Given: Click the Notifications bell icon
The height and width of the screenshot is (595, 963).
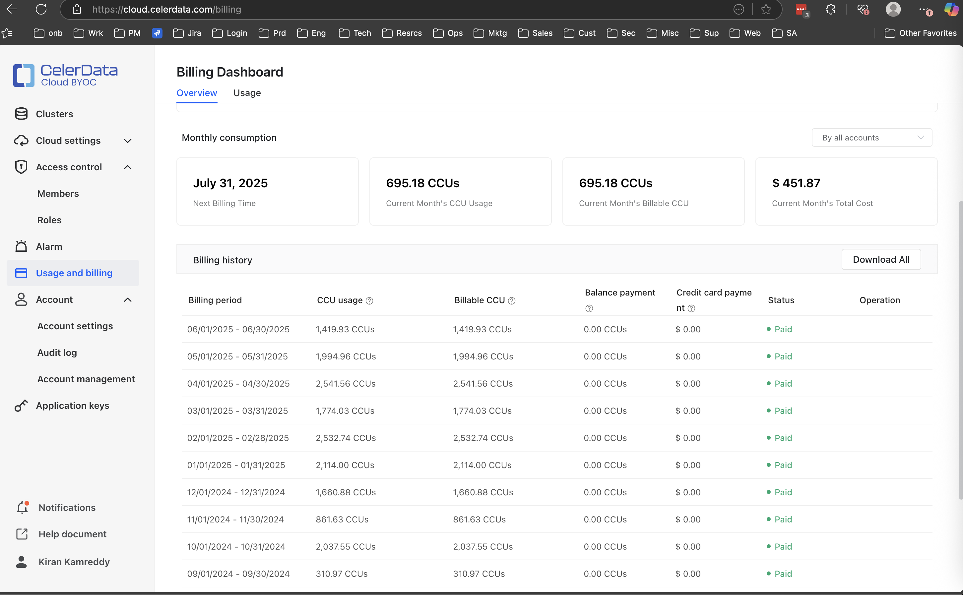Looking at the screenshot, I should click(23, 508).
